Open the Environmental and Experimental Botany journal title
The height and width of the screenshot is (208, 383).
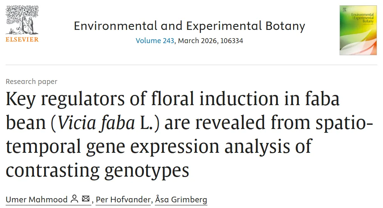189,26
